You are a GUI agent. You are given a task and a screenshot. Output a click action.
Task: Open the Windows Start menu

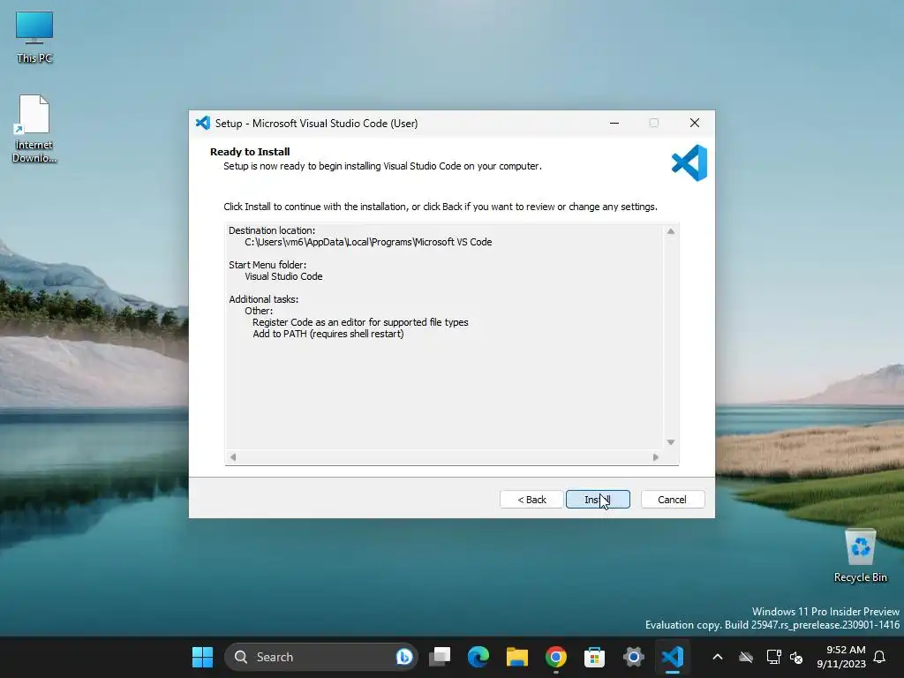point(202,657)
